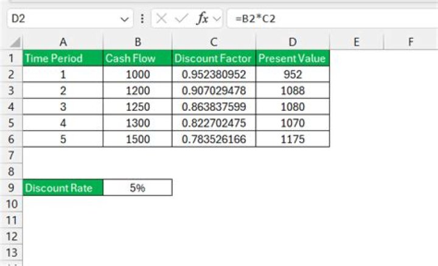Image resolution: width=438 pixels, height=266 pixels.
Task: Click the Cancel X icon in formula bar
Action: 161,19
